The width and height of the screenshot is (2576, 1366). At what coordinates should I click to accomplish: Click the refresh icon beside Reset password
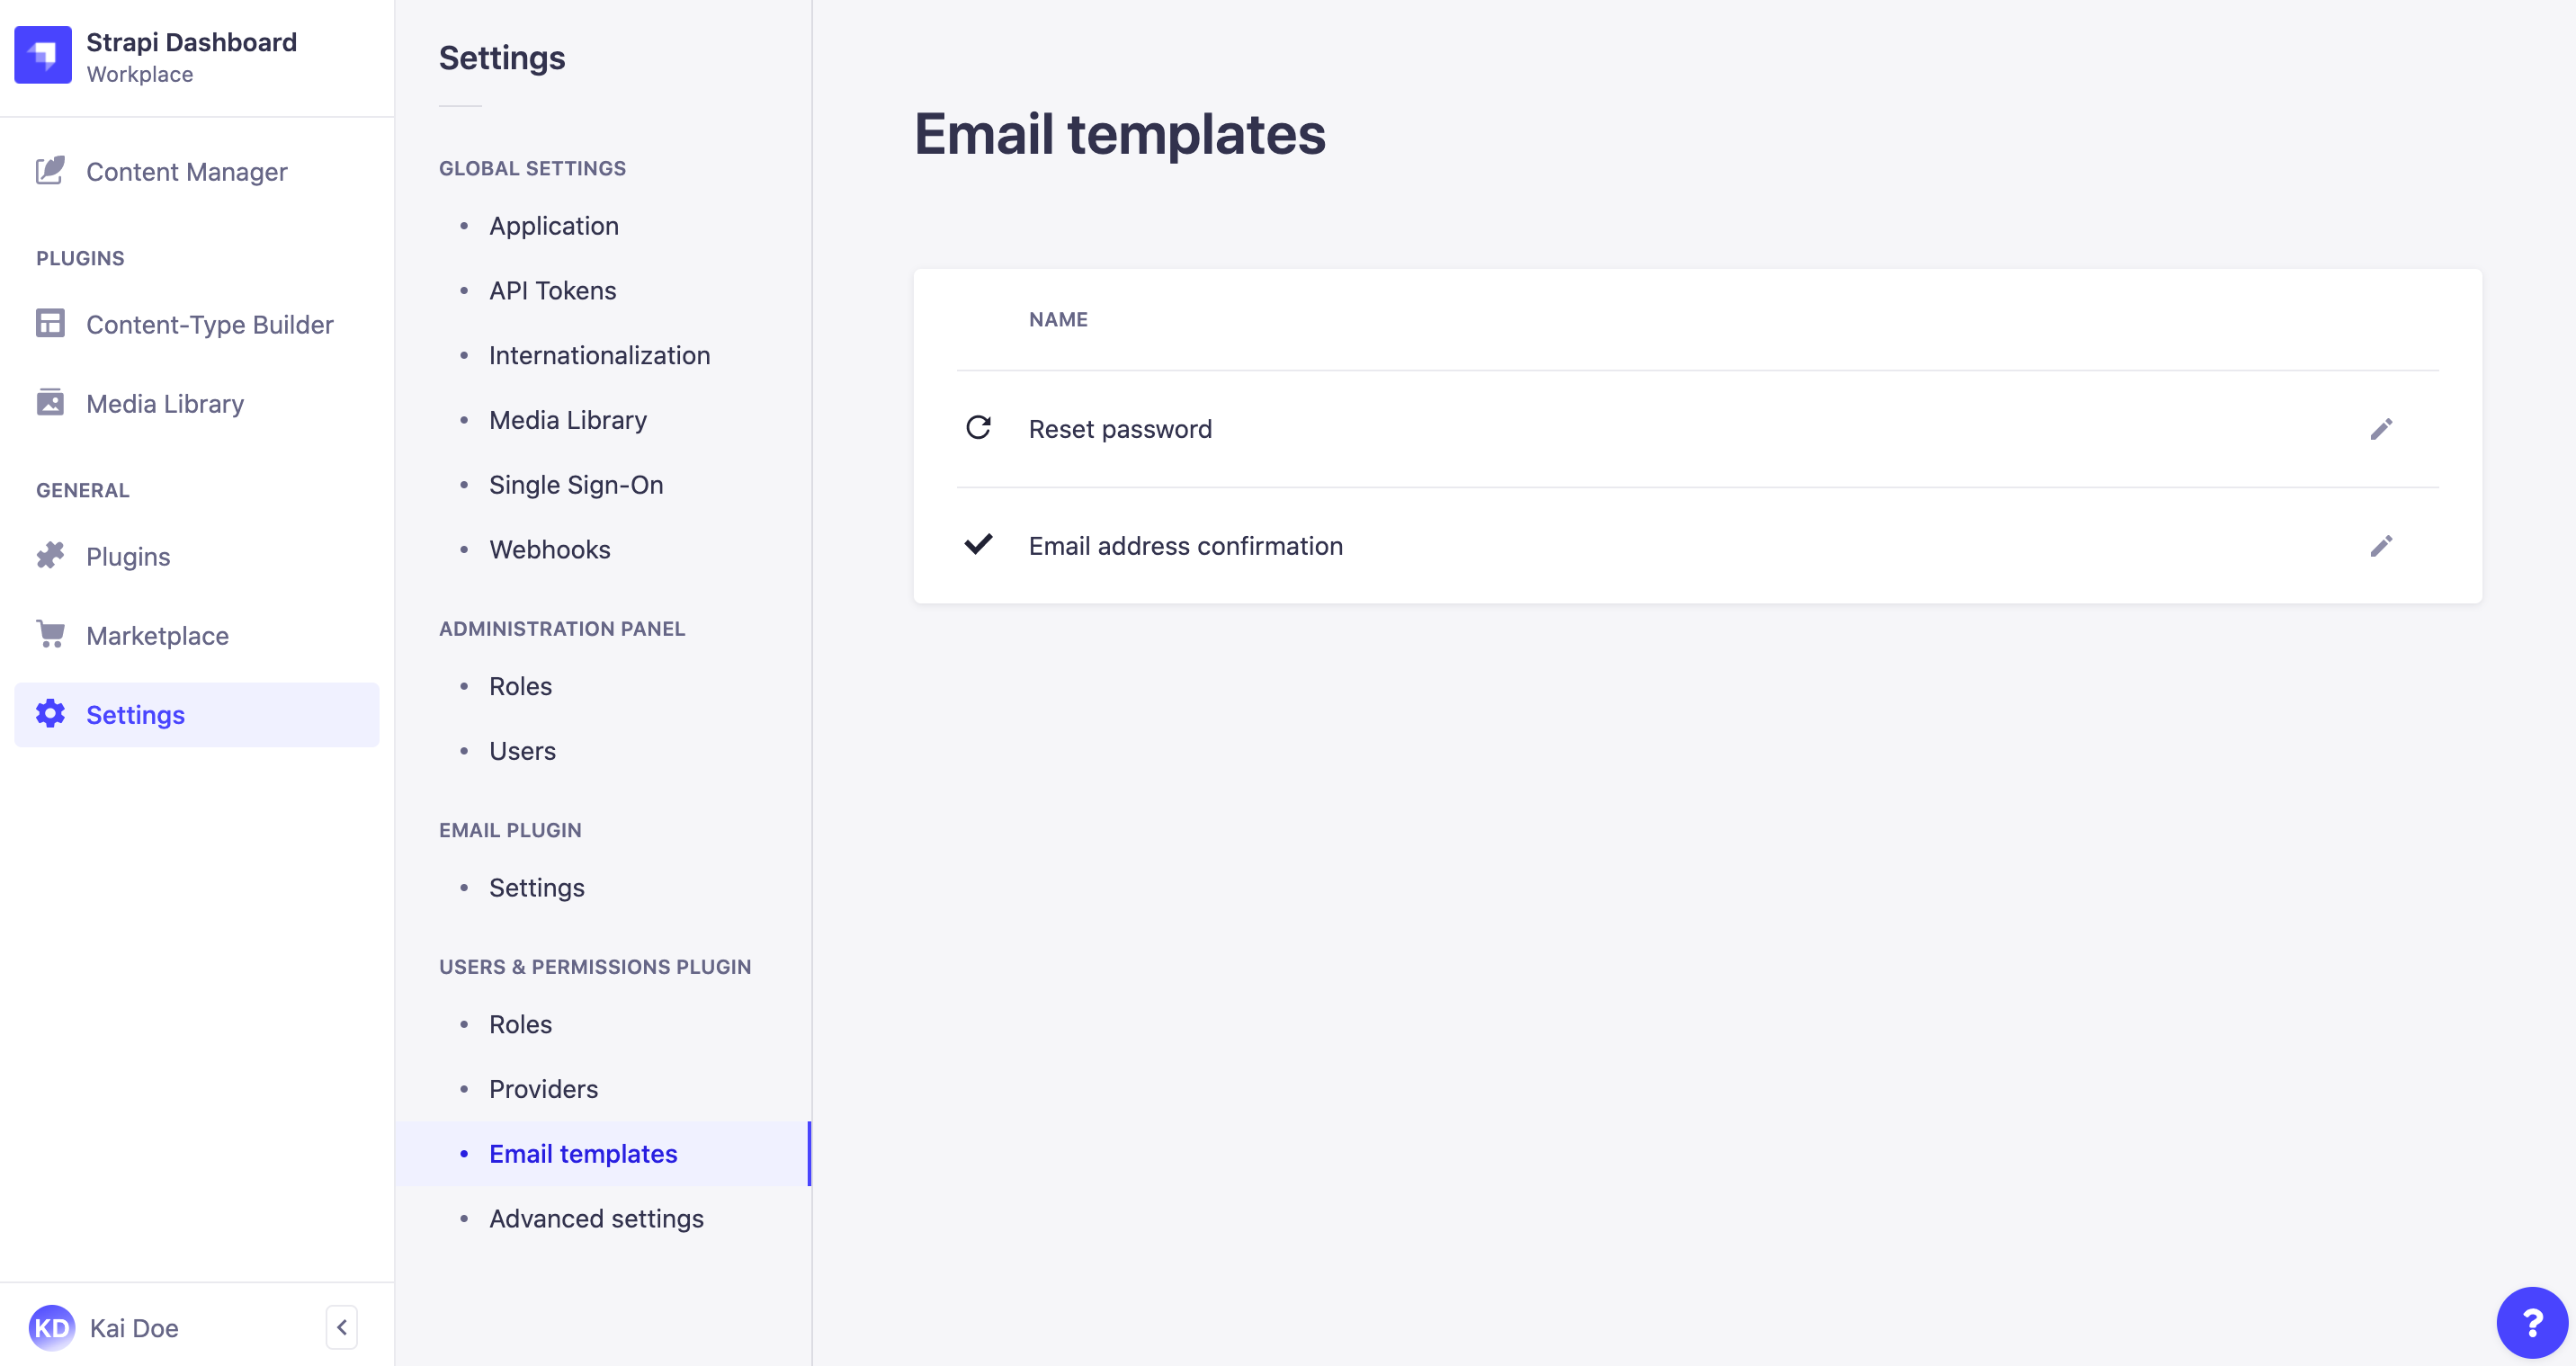point(978,427)
